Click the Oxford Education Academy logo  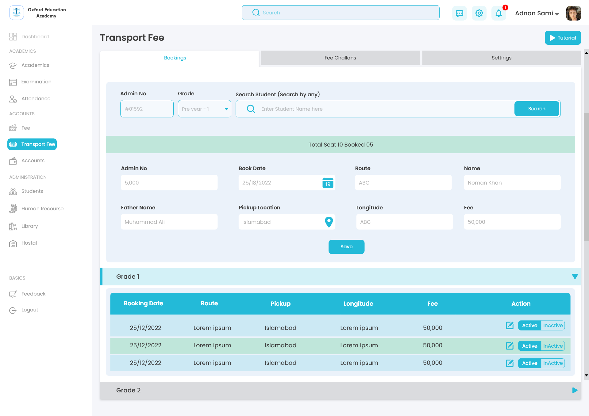17,13
